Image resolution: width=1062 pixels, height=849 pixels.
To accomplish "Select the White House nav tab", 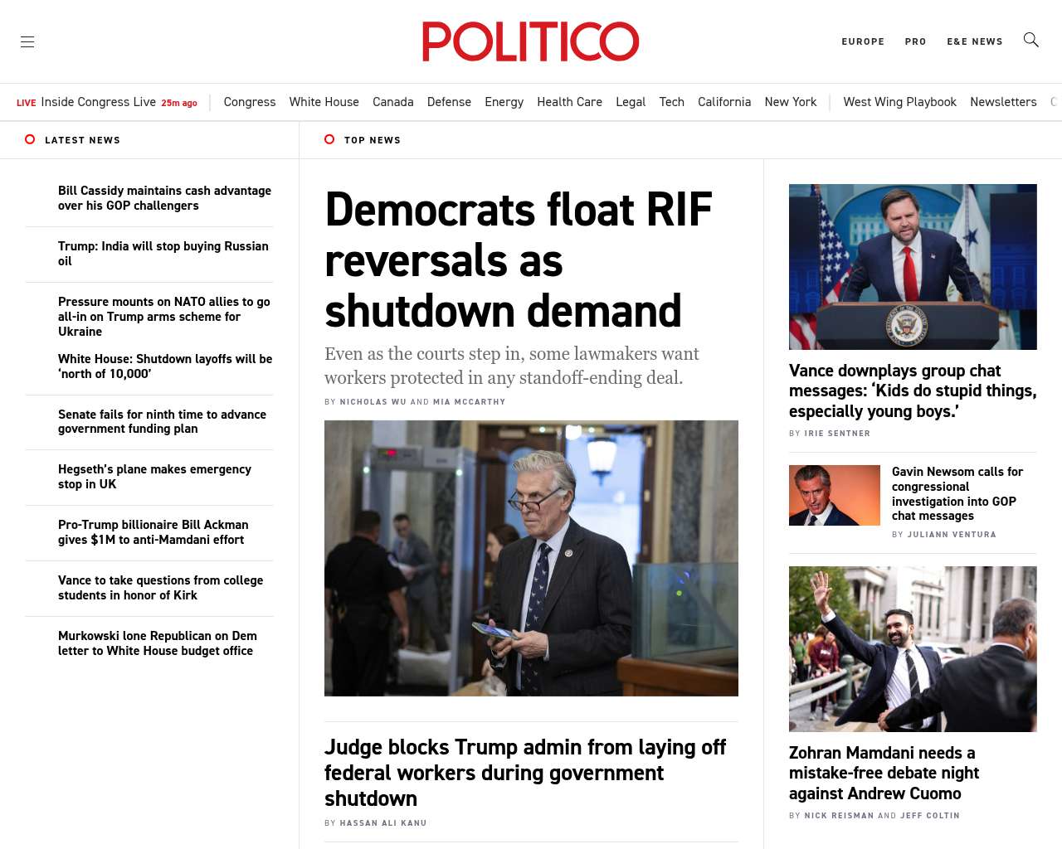I will pos(324,102).
